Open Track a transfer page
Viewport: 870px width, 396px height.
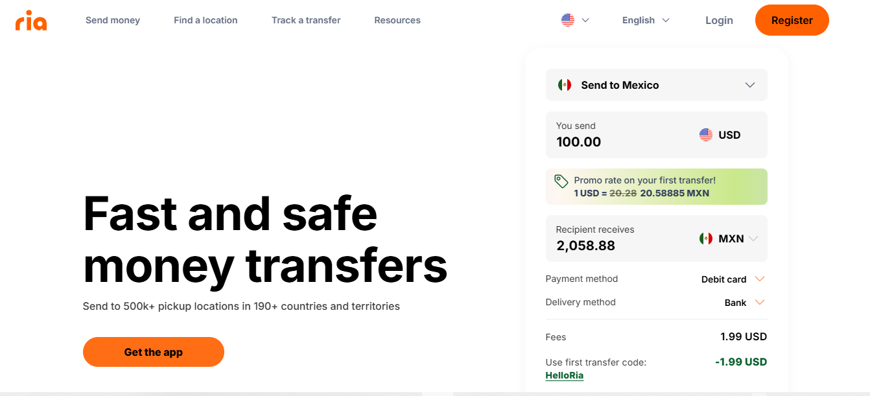click(x=306, y=20)
